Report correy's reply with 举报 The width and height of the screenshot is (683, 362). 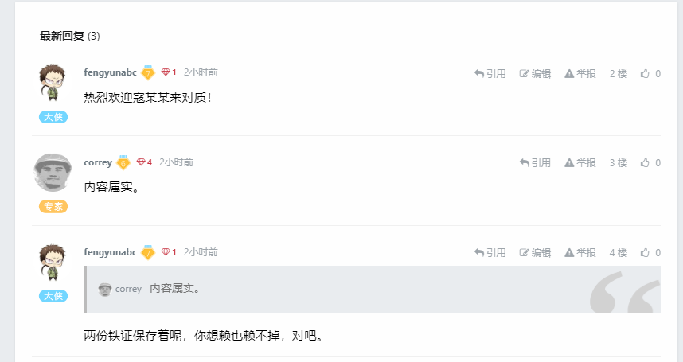pos(580,163)
